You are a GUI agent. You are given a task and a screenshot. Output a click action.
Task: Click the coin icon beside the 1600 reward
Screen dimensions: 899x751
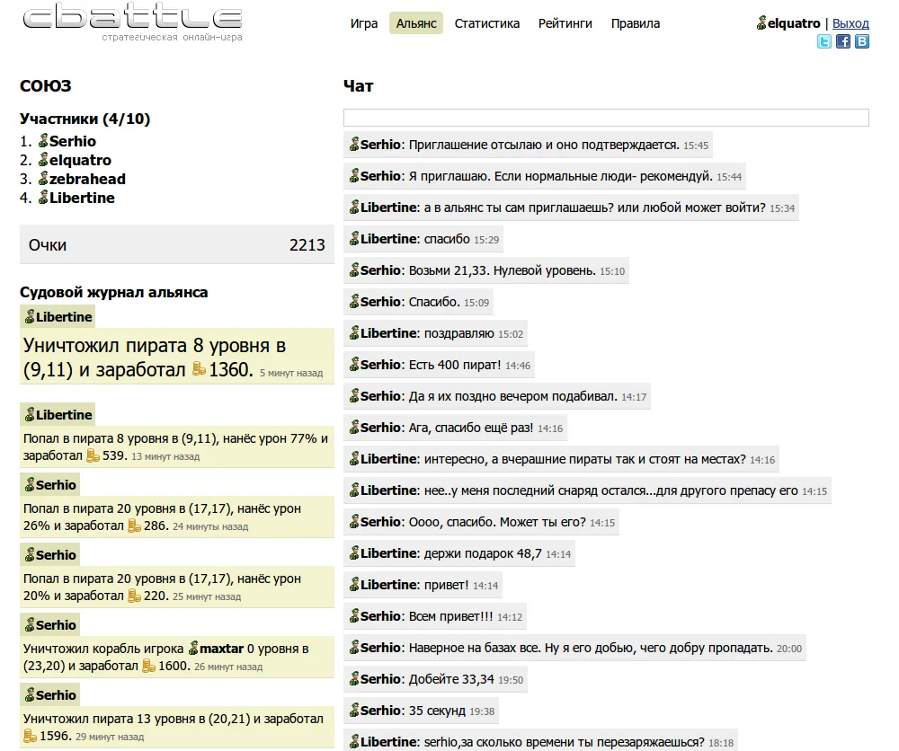coord(149,667)
